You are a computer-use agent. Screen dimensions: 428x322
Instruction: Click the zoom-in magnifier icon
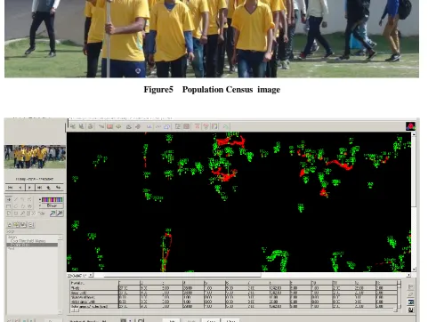pos(52,213)
